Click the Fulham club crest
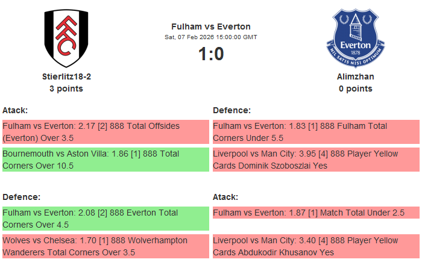This screenshot has width=422, height=277. click(x=66, y=39)
